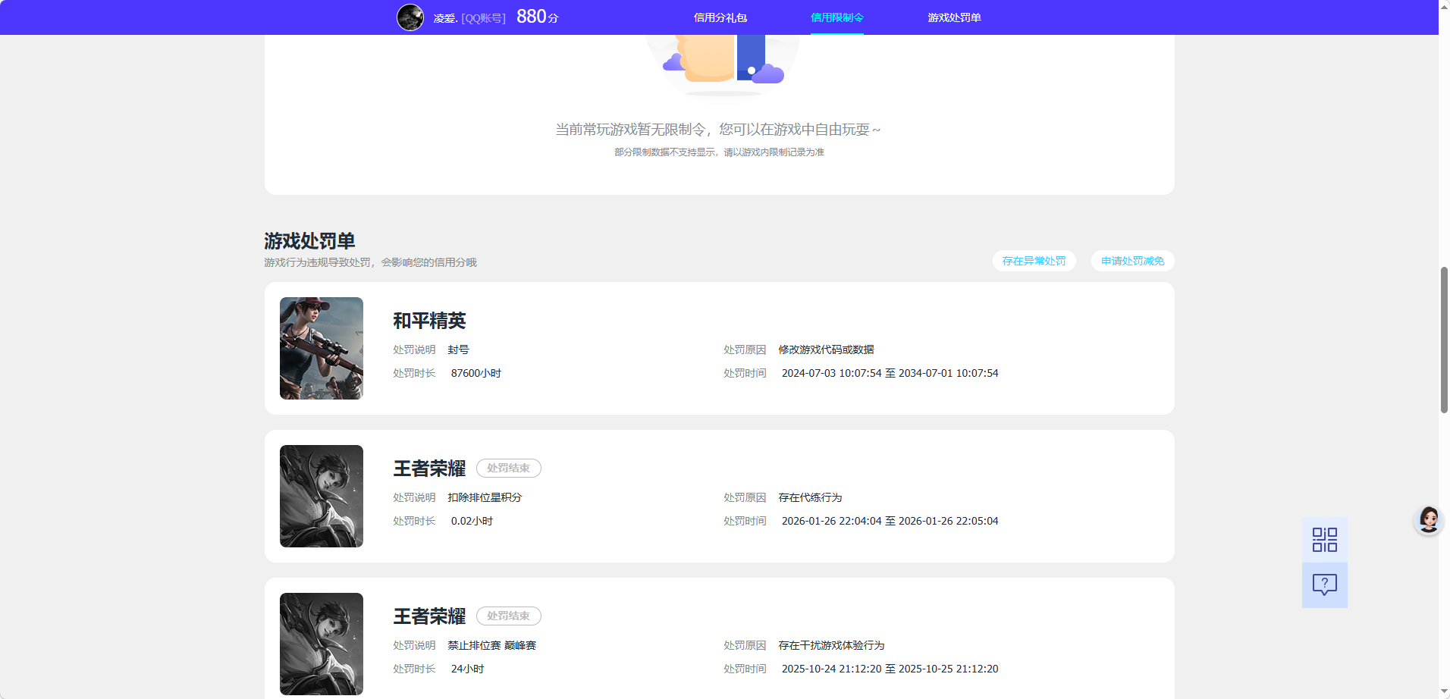Image resolution: width=1450 pixels, height=699 pixels.
Task: Click the QQ account avatar in the header
Action: (x=410, y=17)
